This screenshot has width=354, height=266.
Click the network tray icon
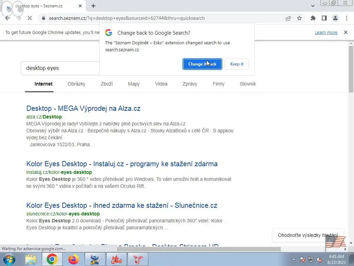coord(311,259)
